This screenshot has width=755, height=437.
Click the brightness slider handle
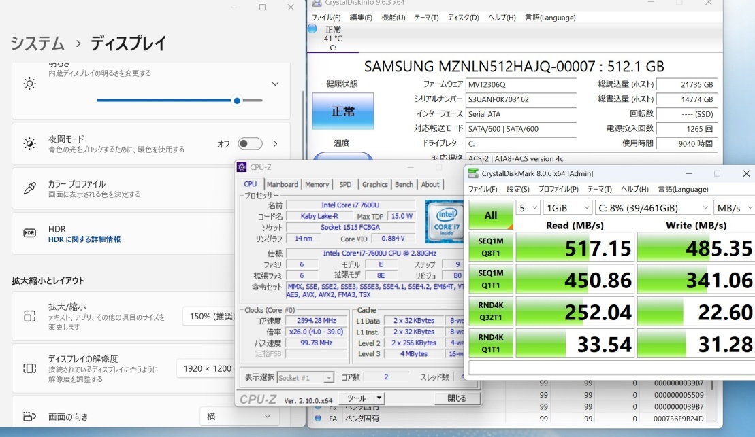click(237, 101)
